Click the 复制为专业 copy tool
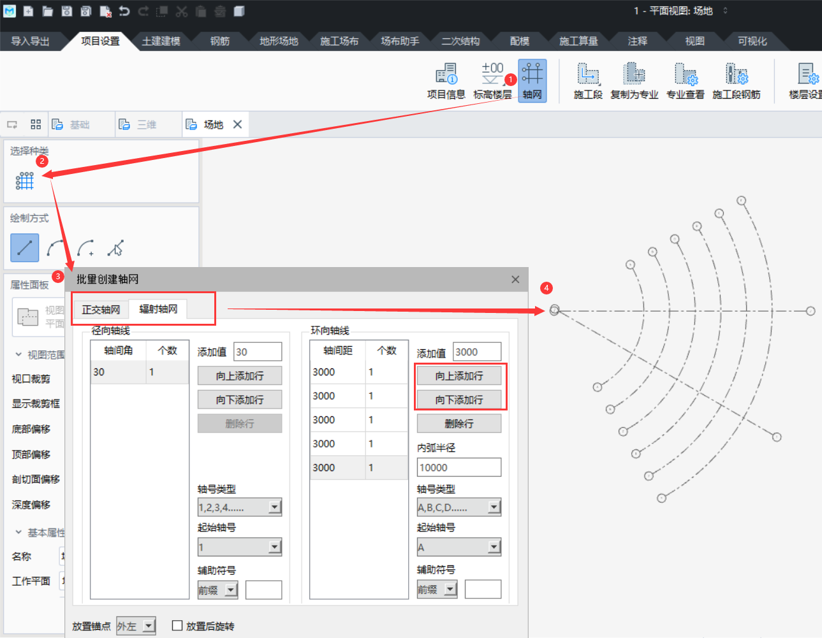 tap(634, 81)
